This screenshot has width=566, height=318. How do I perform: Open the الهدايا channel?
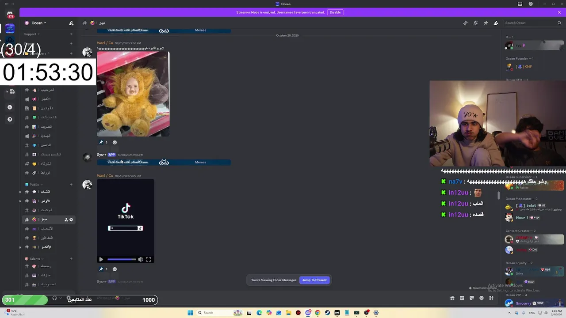coord(49,136)
